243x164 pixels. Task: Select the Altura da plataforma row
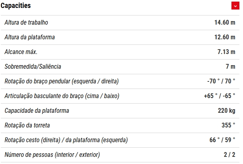pyautogui.click(x=120, y=37)
